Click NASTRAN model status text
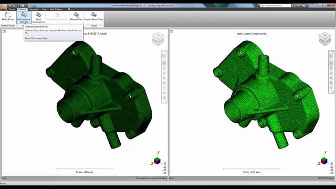Viewport: 336px width, 189px height. tap(325, 178)
